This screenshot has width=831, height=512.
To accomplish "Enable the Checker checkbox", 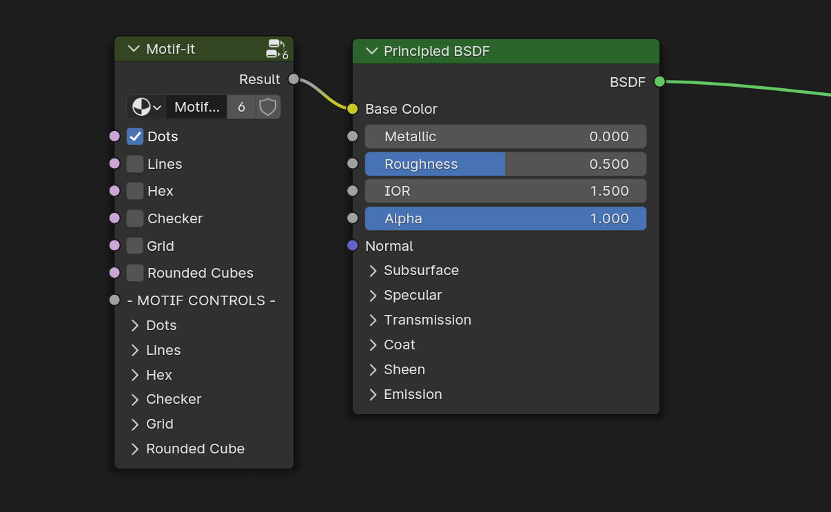I will (135, 218).
